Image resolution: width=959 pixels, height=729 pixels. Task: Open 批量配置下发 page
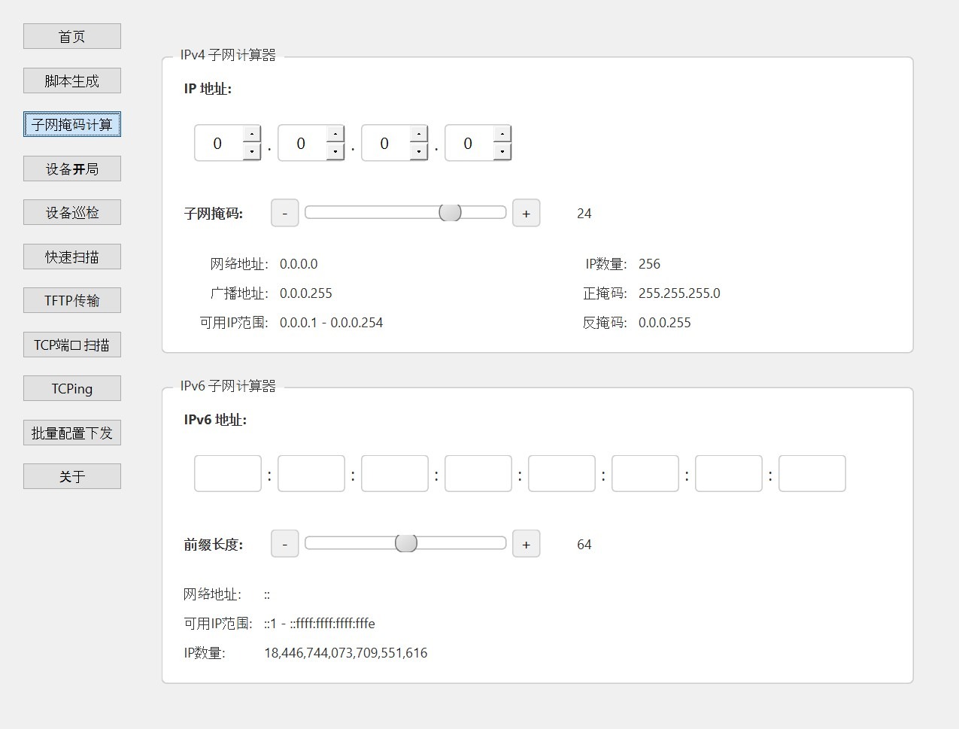[72, 433]
